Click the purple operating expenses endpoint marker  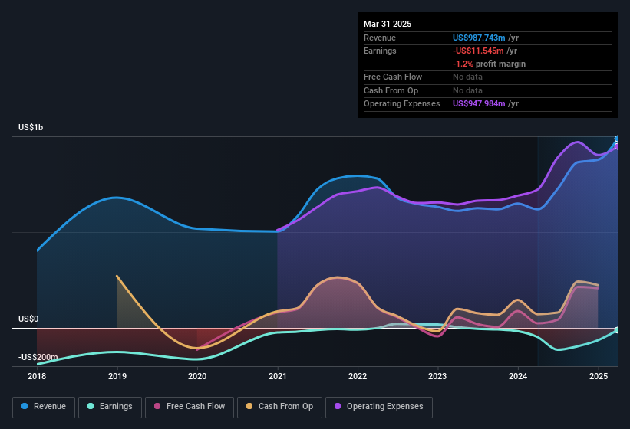(x=617, y=147)
